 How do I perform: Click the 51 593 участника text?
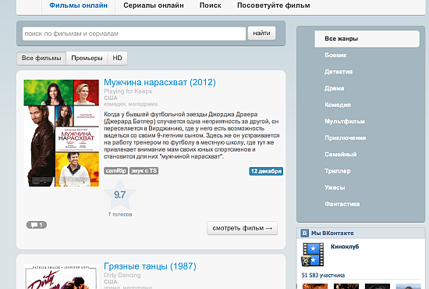coord(323,275)
